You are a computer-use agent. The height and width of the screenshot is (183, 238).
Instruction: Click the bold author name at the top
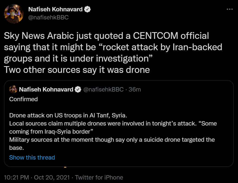pos(55,9)
